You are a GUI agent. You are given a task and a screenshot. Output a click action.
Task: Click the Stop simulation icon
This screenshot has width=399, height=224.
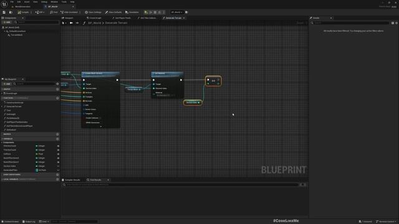tap(155, 12)
